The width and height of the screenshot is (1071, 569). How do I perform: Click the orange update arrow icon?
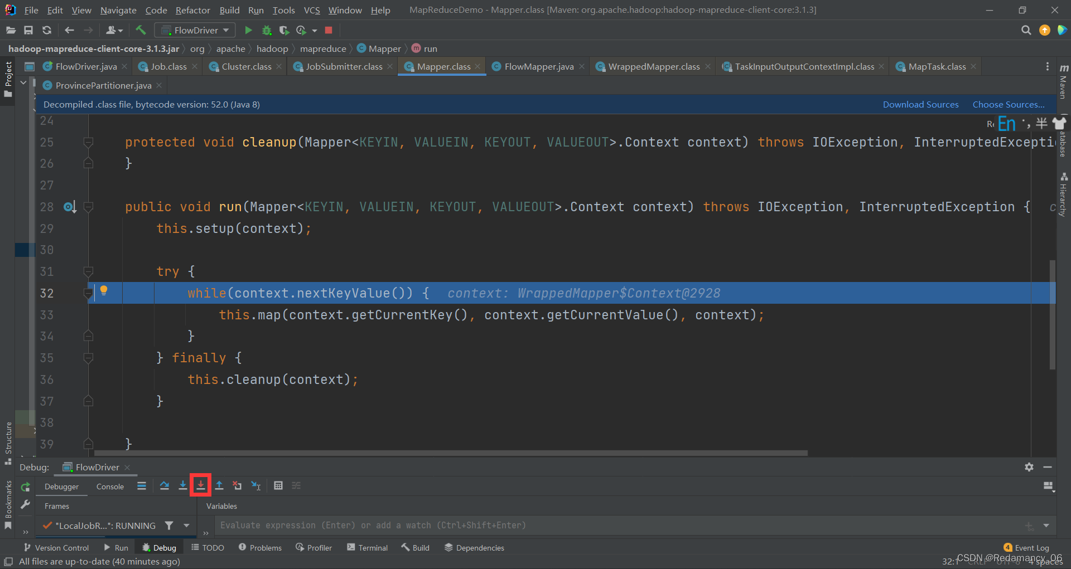click(x=1045, y=30)
